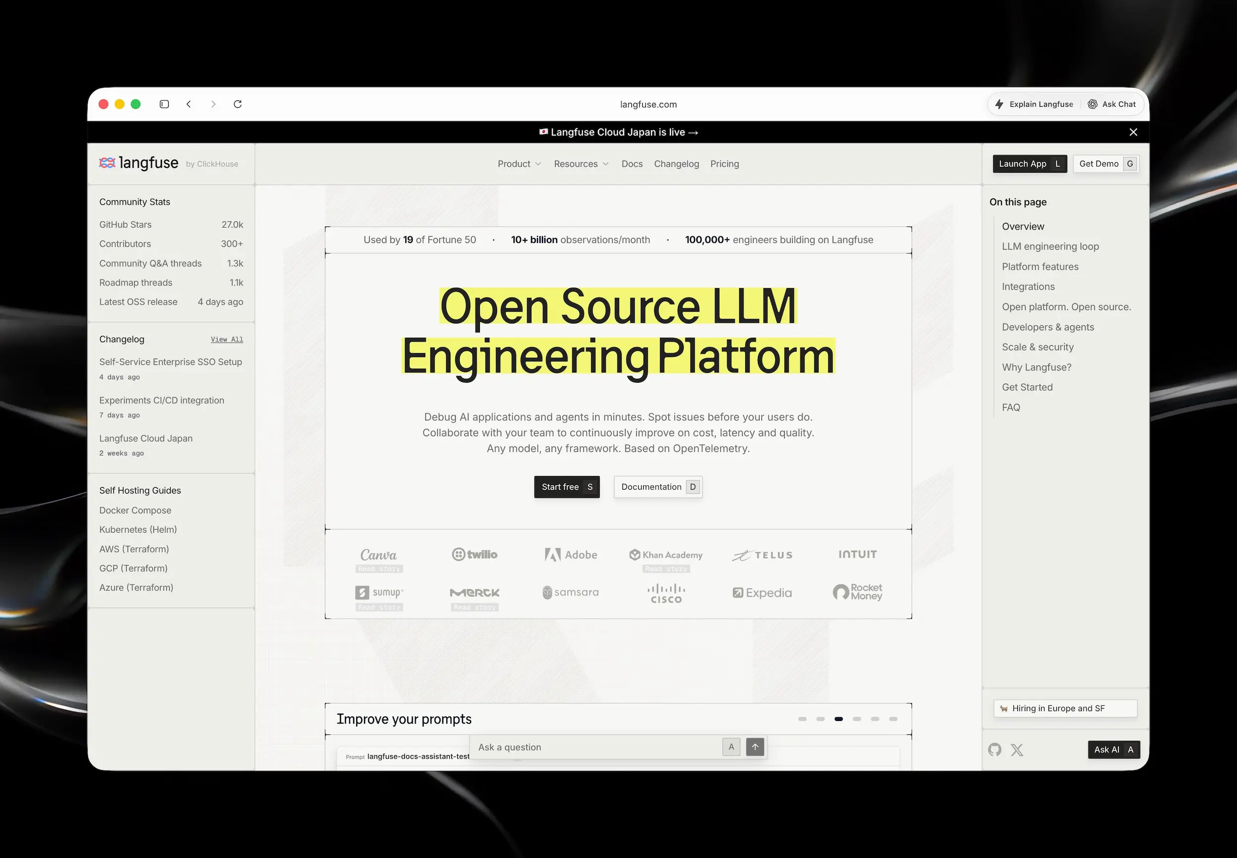1237x858 pixels.
Task: Open the Pricing nav item
Action: 724,164
